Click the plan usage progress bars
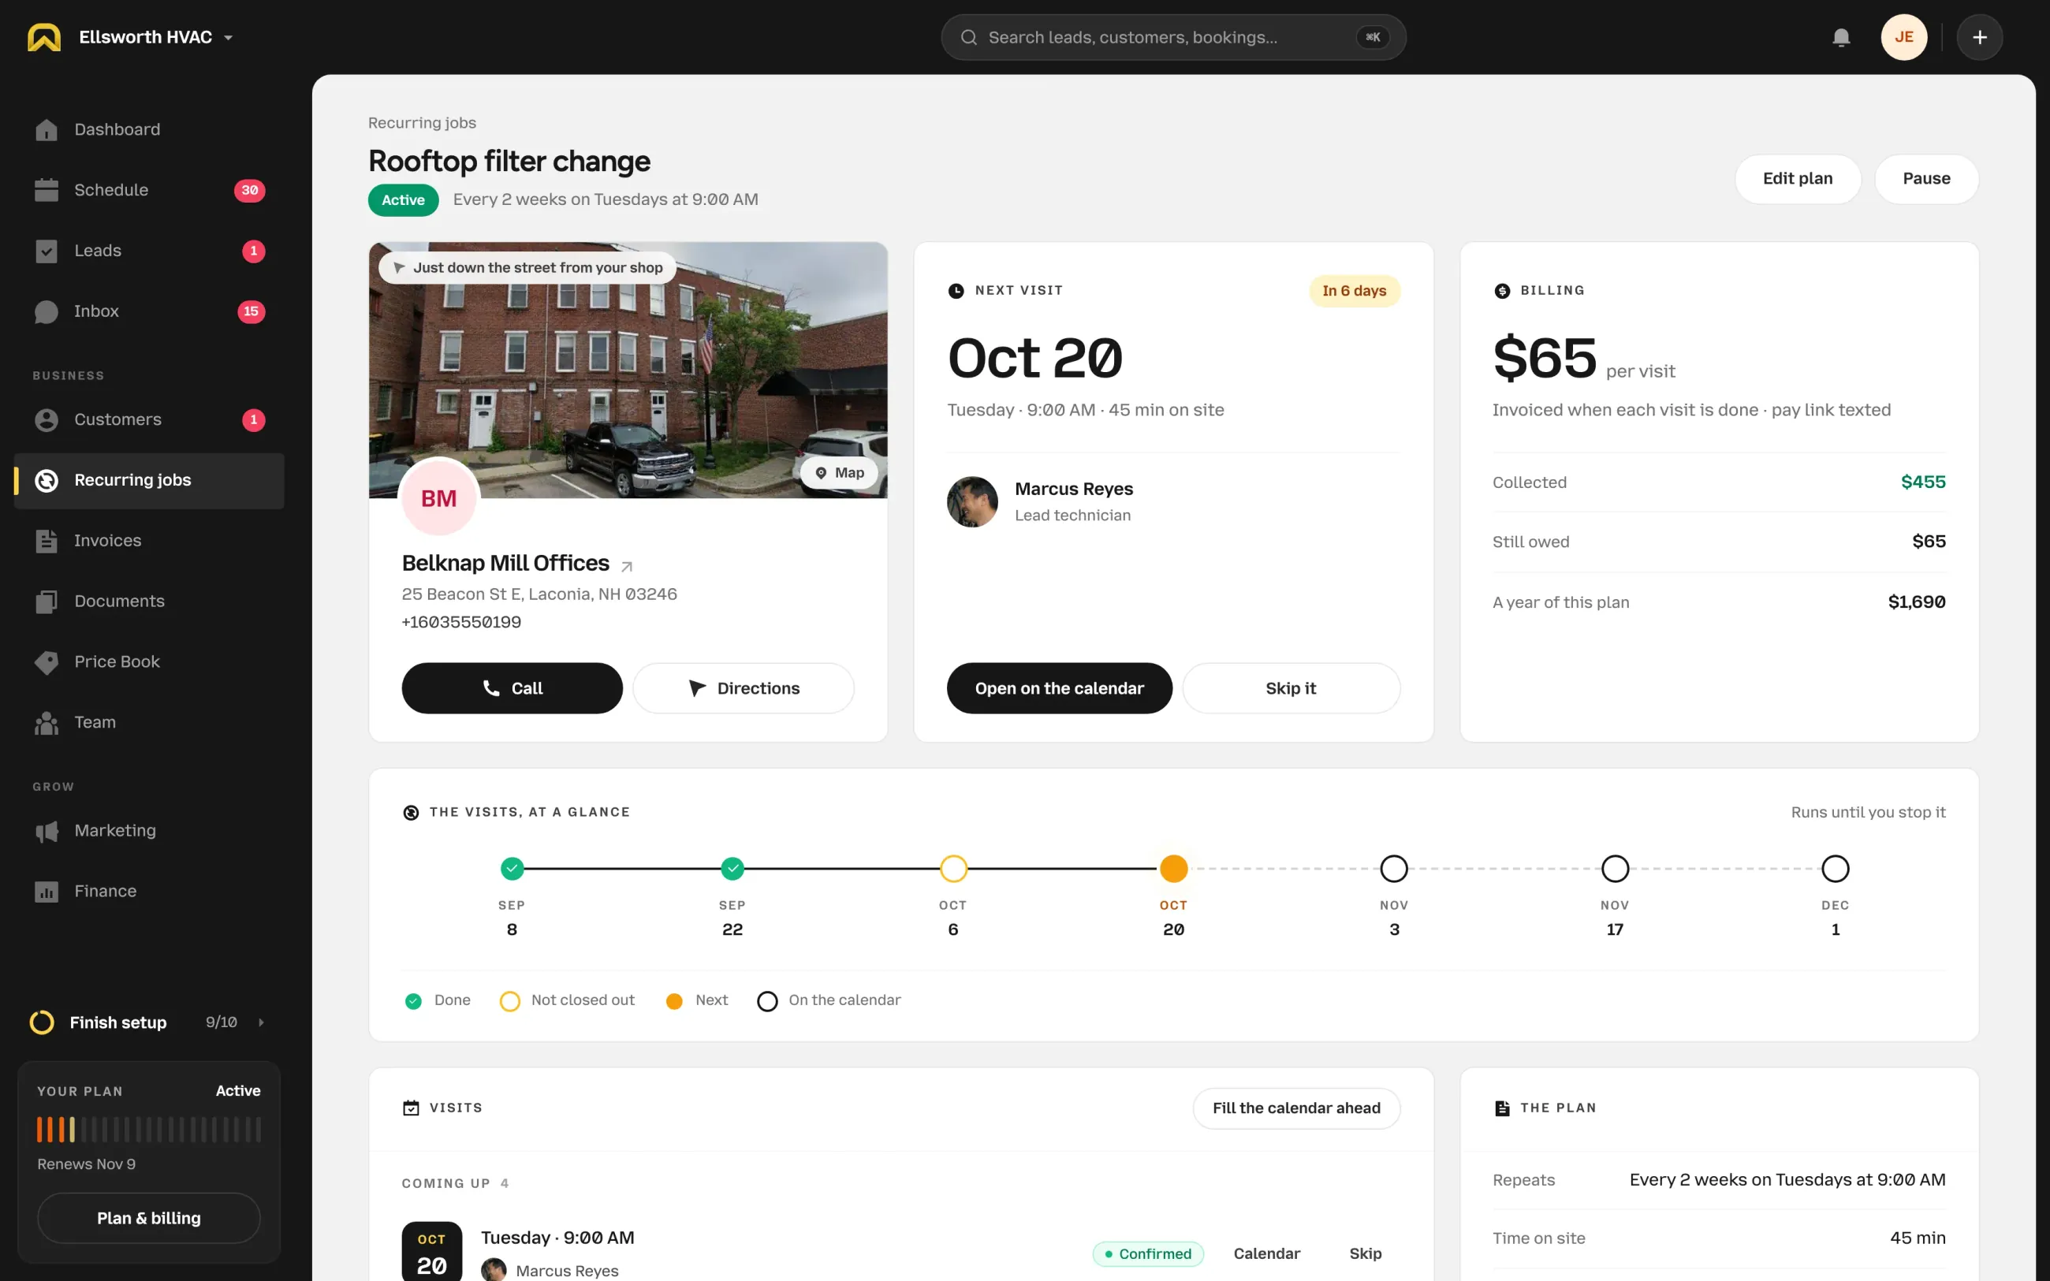 (149, 1130)
